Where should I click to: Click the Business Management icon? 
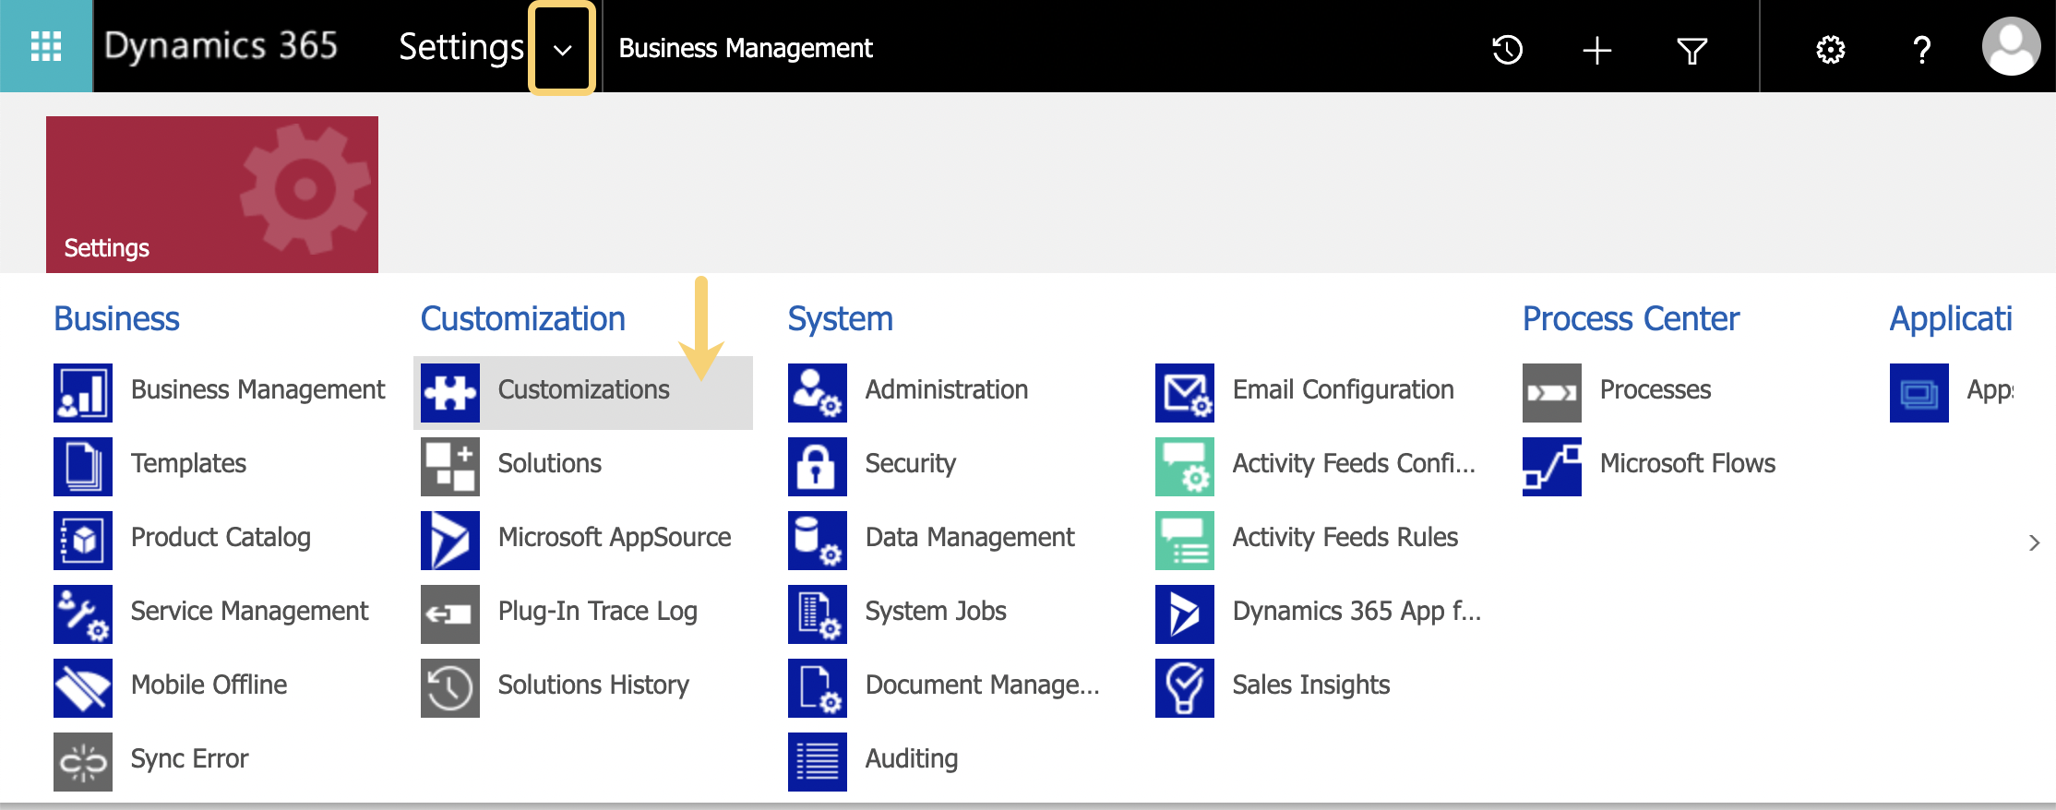pyautogui.click(x=83, y=393)
